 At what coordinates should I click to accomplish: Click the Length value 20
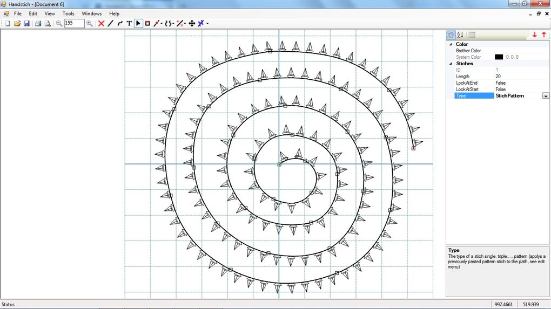[x=498, y=77]
